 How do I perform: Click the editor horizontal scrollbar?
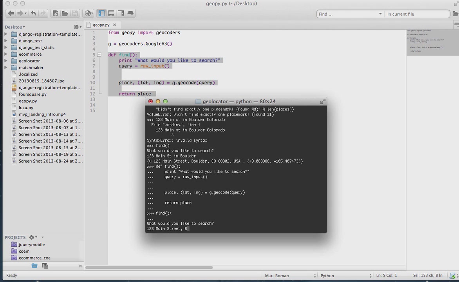click(x=149, y=268)
